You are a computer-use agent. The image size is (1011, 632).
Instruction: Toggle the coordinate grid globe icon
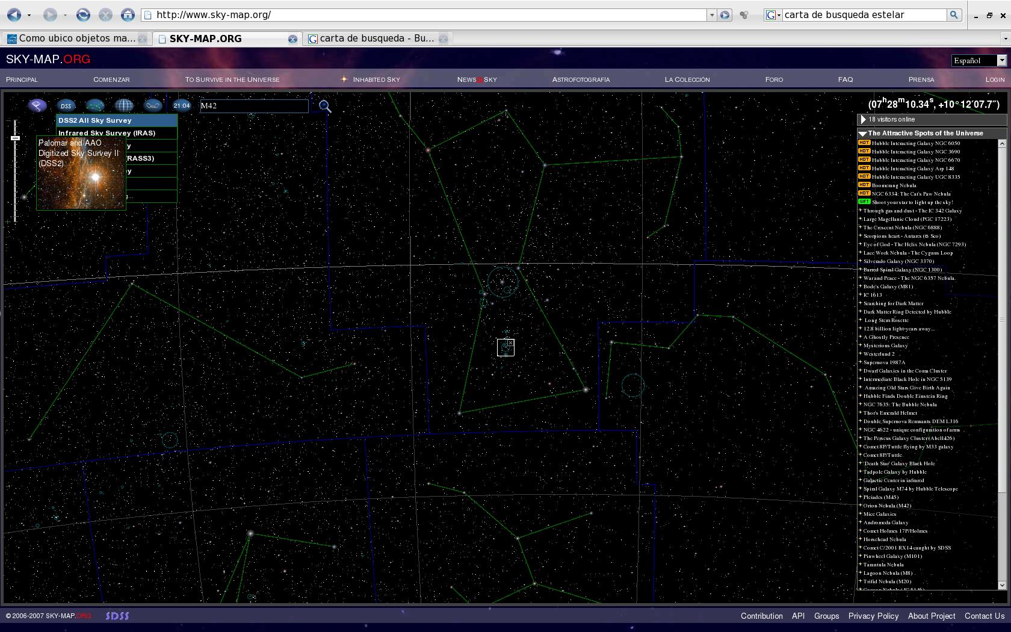[124, 105]
